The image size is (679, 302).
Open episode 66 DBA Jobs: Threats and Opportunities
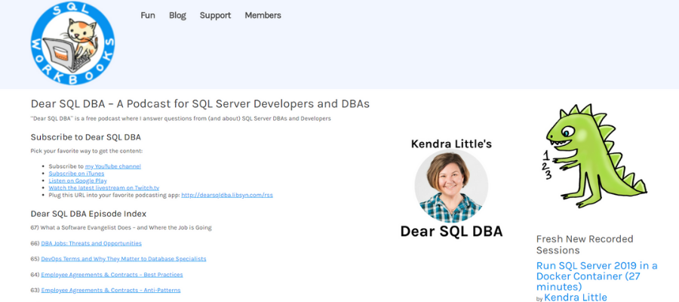click(91, 243)
